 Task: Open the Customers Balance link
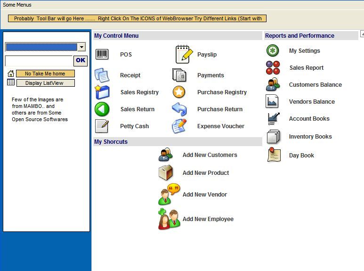coord(315,85)
